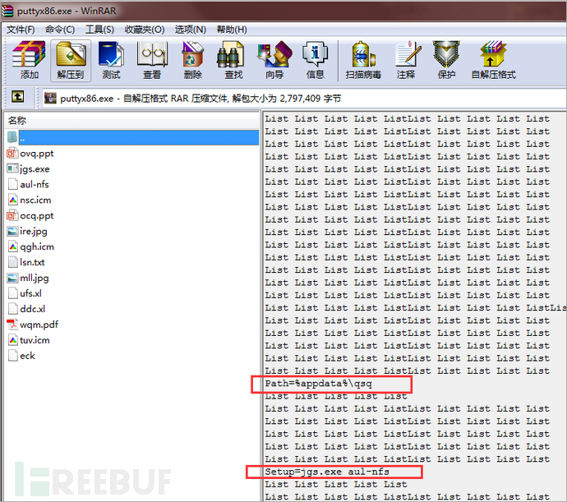Open the 向导 (Wizard) toolbar icon
Viewport: 567px width, 502px height.
tap(274, 54)
